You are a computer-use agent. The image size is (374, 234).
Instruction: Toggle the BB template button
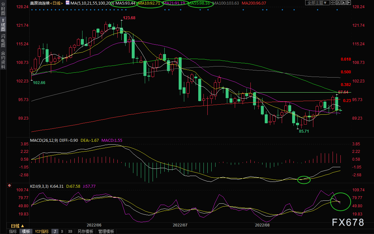[70, 231]
